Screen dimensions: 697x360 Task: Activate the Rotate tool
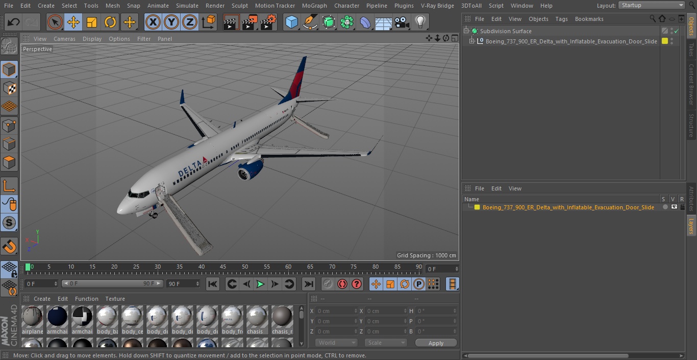tap(110, 22)
